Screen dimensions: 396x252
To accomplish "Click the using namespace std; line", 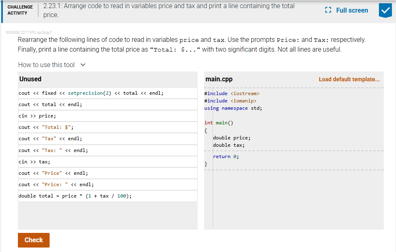I will coord(233,109).
